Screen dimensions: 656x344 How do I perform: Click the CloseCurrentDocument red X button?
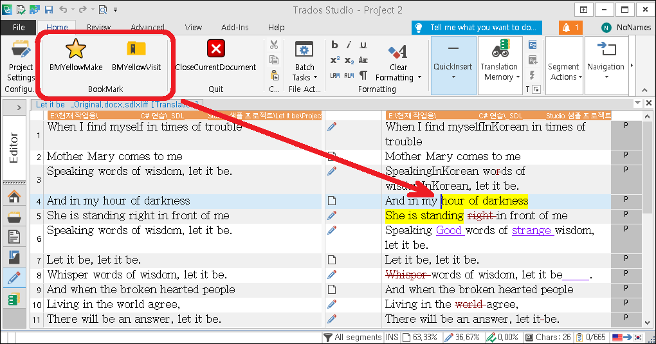point(216,48)
